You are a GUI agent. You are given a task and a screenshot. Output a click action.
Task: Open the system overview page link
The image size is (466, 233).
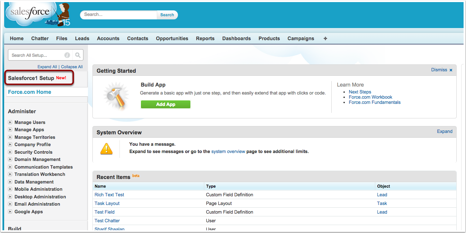(228, 151)
